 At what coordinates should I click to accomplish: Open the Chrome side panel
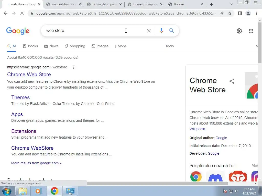240,13
